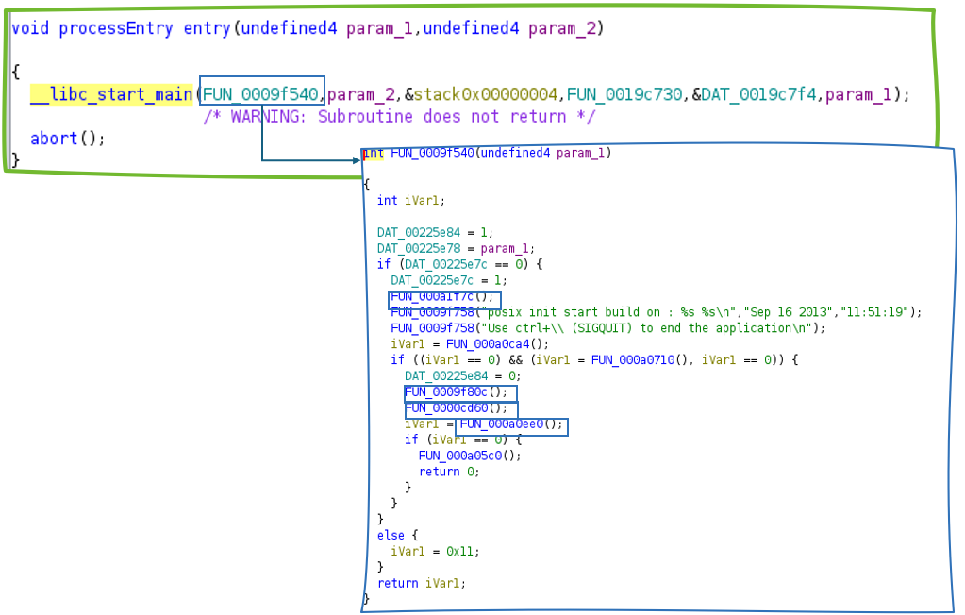Click param_2 argument in libc_start_main call
The height and width of the screenshot is (615, 965).
pos(361,94)
